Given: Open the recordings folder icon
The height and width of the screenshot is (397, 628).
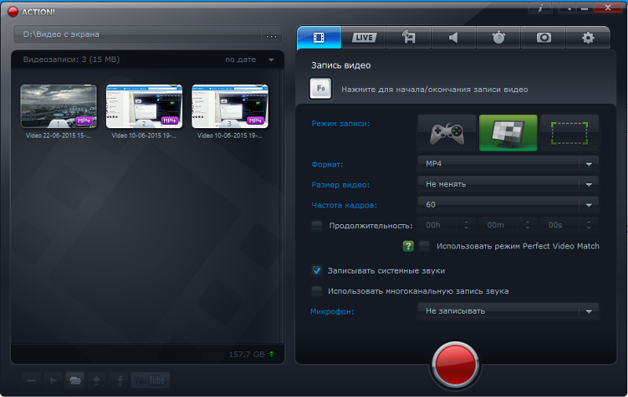Looking at the screenshot, I should click(75, 380).
